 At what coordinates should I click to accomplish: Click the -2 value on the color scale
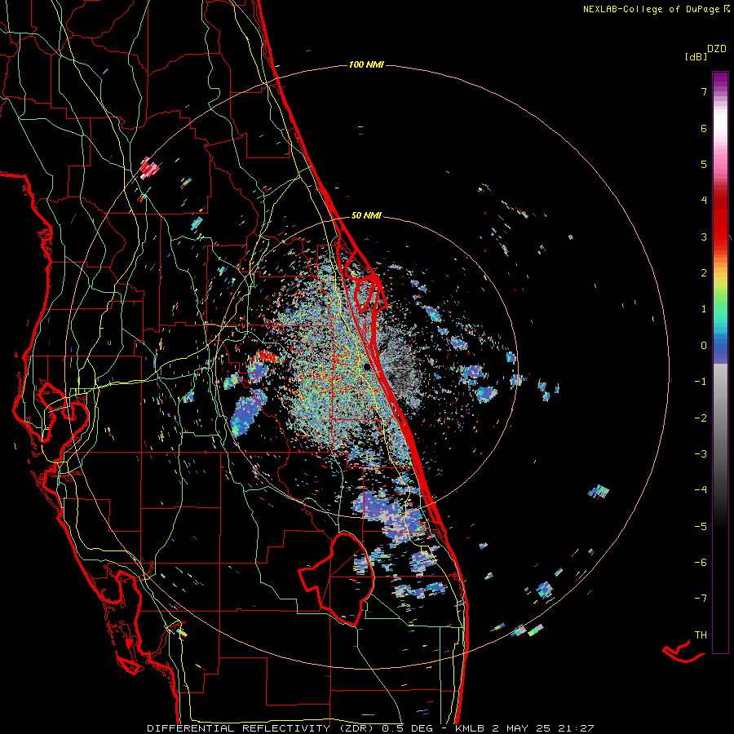pos(701,418)
